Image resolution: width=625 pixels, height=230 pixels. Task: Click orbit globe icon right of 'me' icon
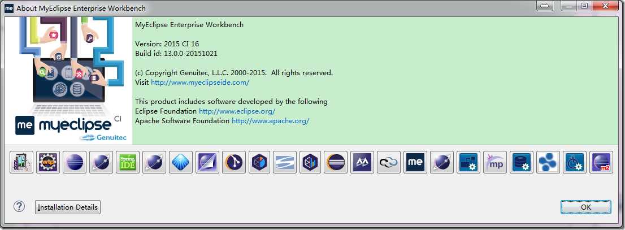tap(442, 162)
